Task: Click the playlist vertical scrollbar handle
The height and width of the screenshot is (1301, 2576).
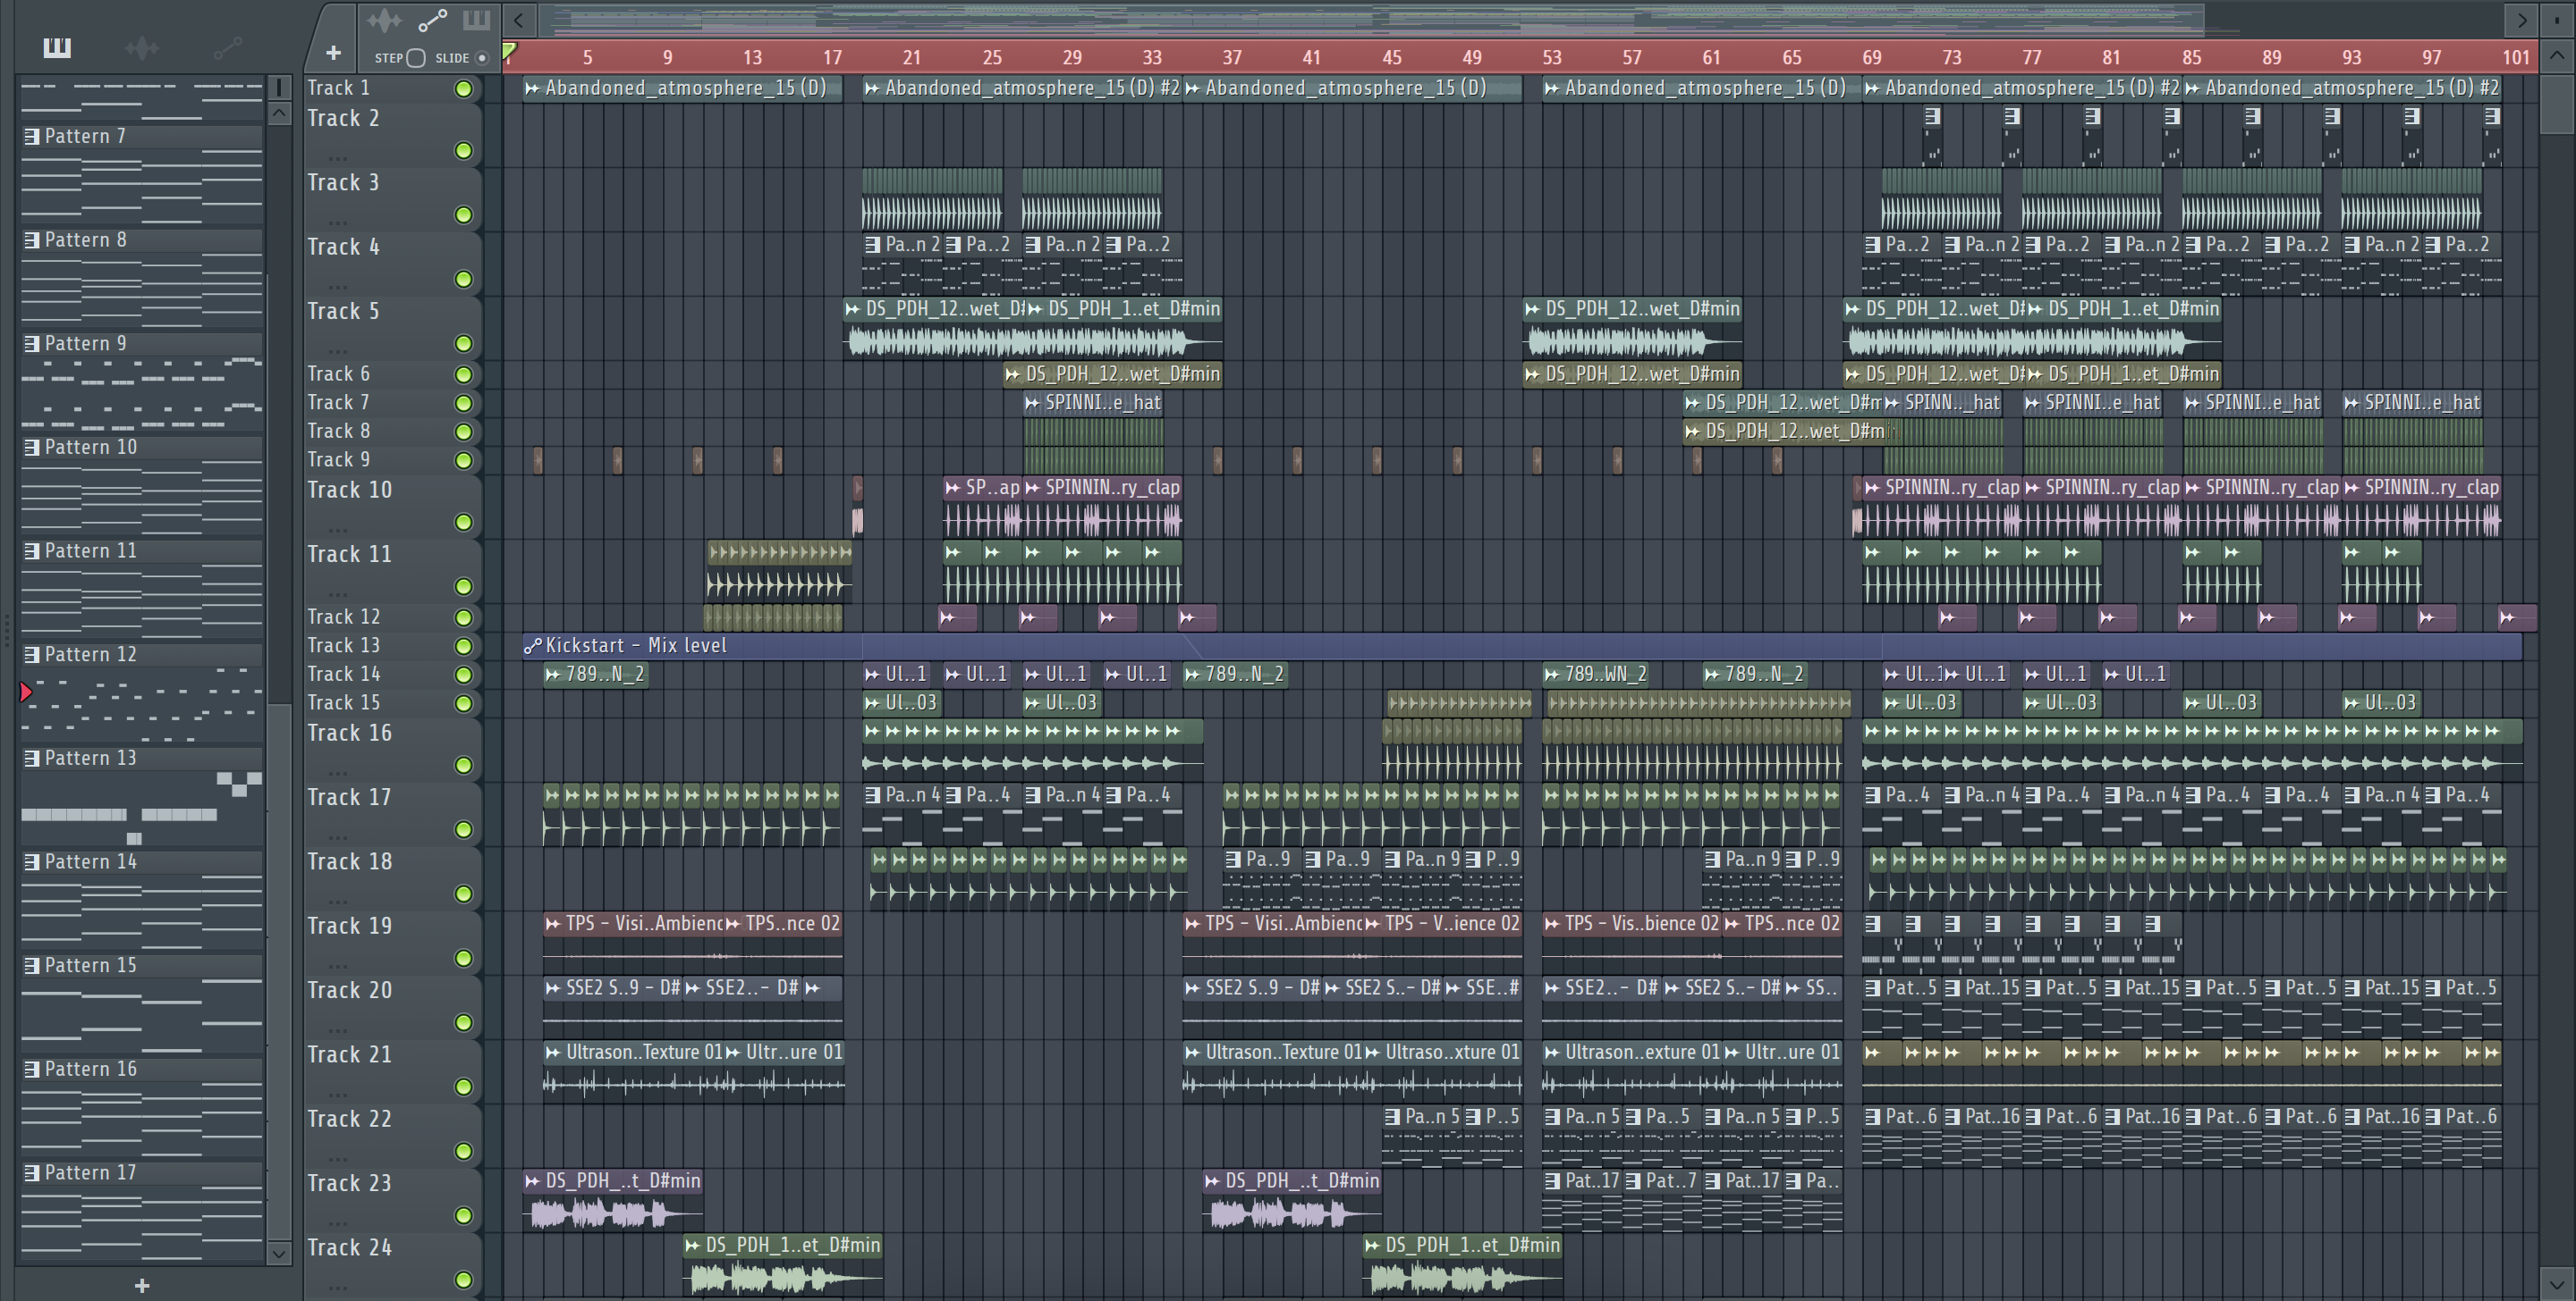Action: coord(2557,104)
